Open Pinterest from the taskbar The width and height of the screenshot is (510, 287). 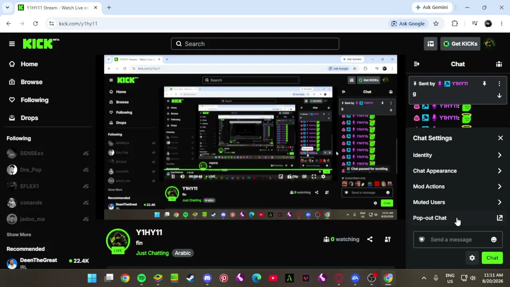coord(224,278)
